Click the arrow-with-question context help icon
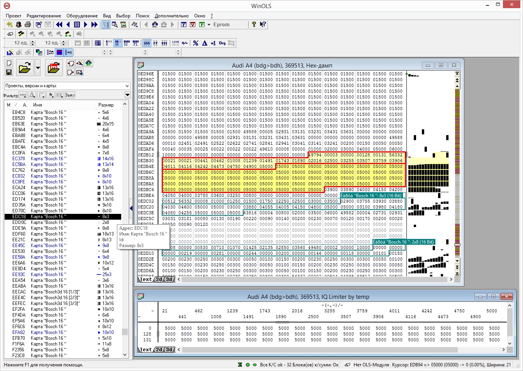Screen dimensions: 523x371 point(263,24)
